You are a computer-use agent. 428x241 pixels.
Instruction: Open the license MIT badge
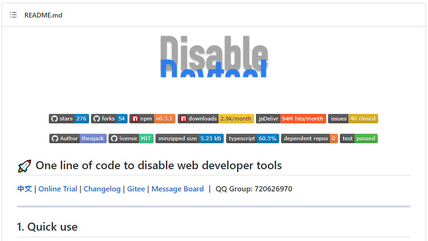coord(131,138)
